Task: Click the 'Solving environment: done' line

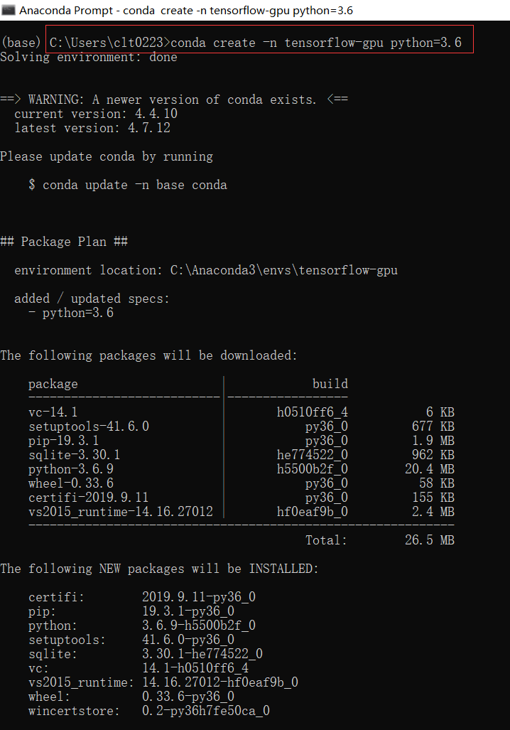Action: tap(89, 57)
